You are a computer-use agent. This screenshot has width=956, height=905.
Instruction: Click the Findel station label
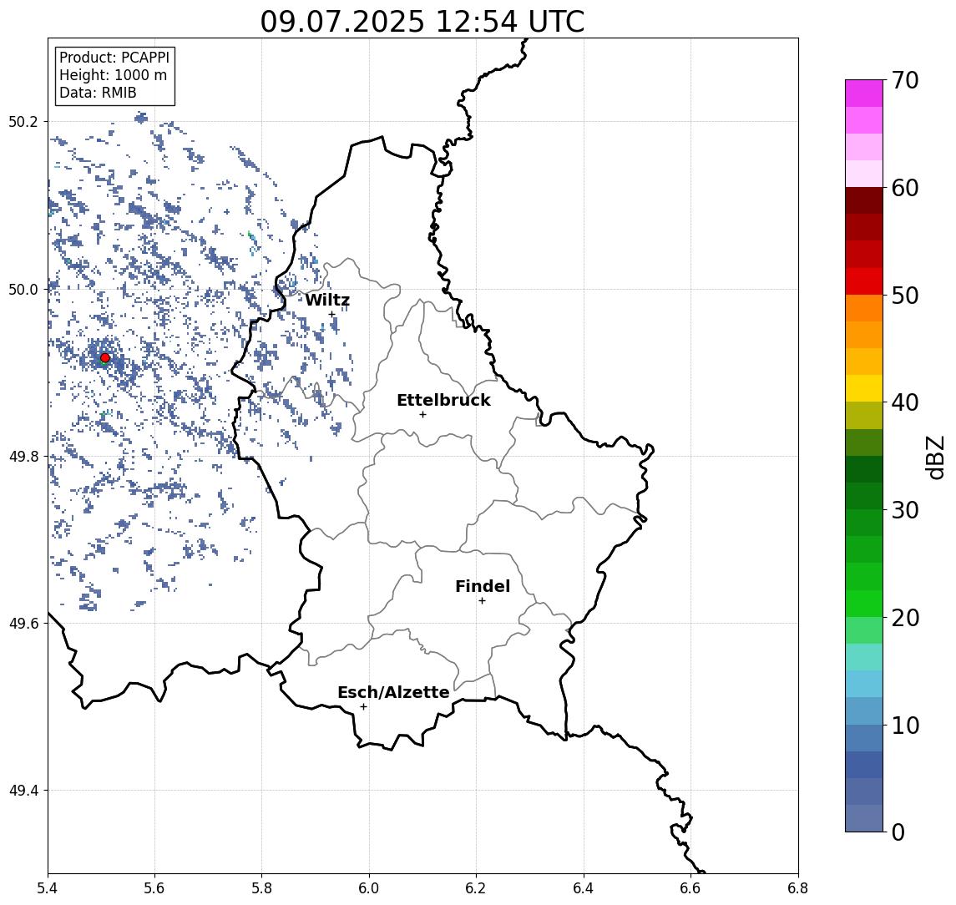coord(483,586)
